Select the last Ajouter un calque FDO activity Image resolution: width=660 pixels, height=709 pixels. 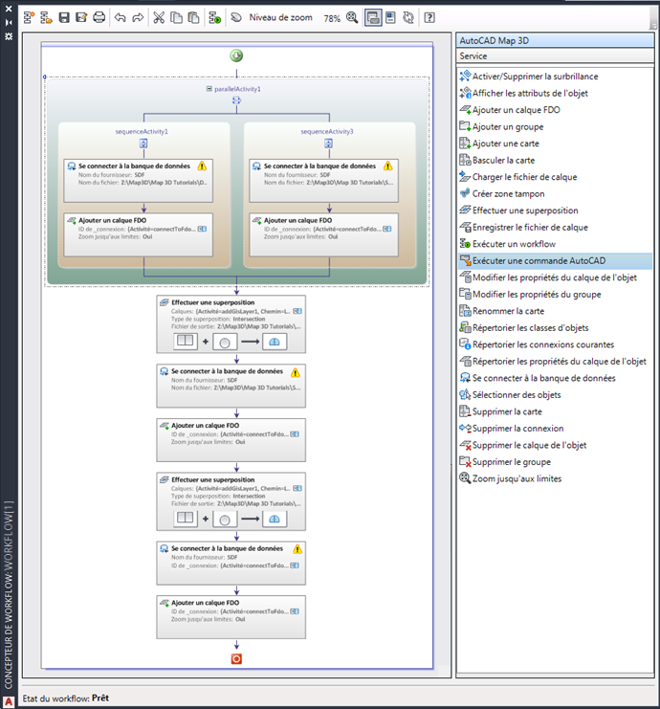[231, 617]
